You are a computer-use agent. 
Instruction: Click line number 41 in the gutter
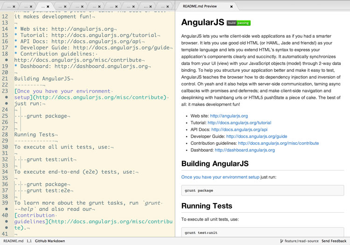tap(5, 234)
